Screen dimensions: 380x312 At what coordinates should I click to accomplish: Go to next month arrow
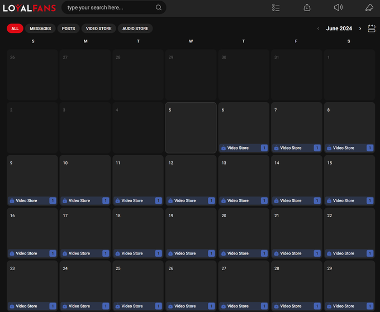(360, 28)
